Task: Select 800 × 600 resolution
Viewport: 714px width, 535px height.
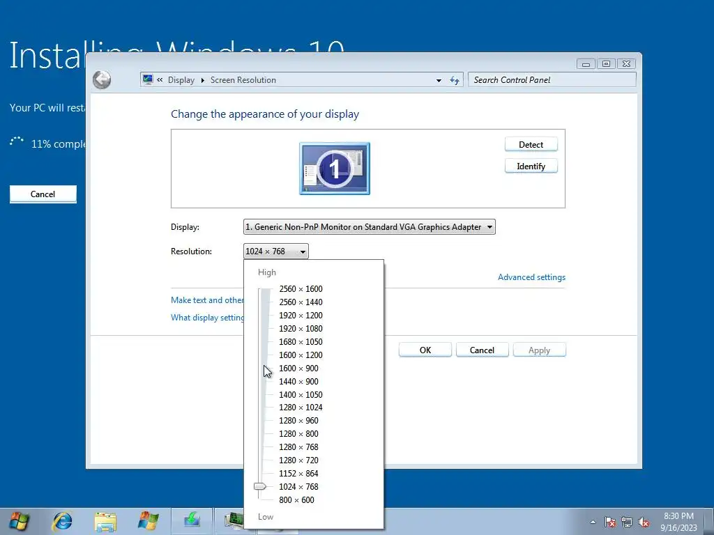Action: point(296,499)
